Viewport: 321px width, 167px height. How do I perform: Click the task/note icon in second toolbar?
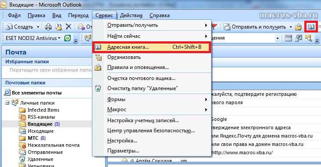299,38
